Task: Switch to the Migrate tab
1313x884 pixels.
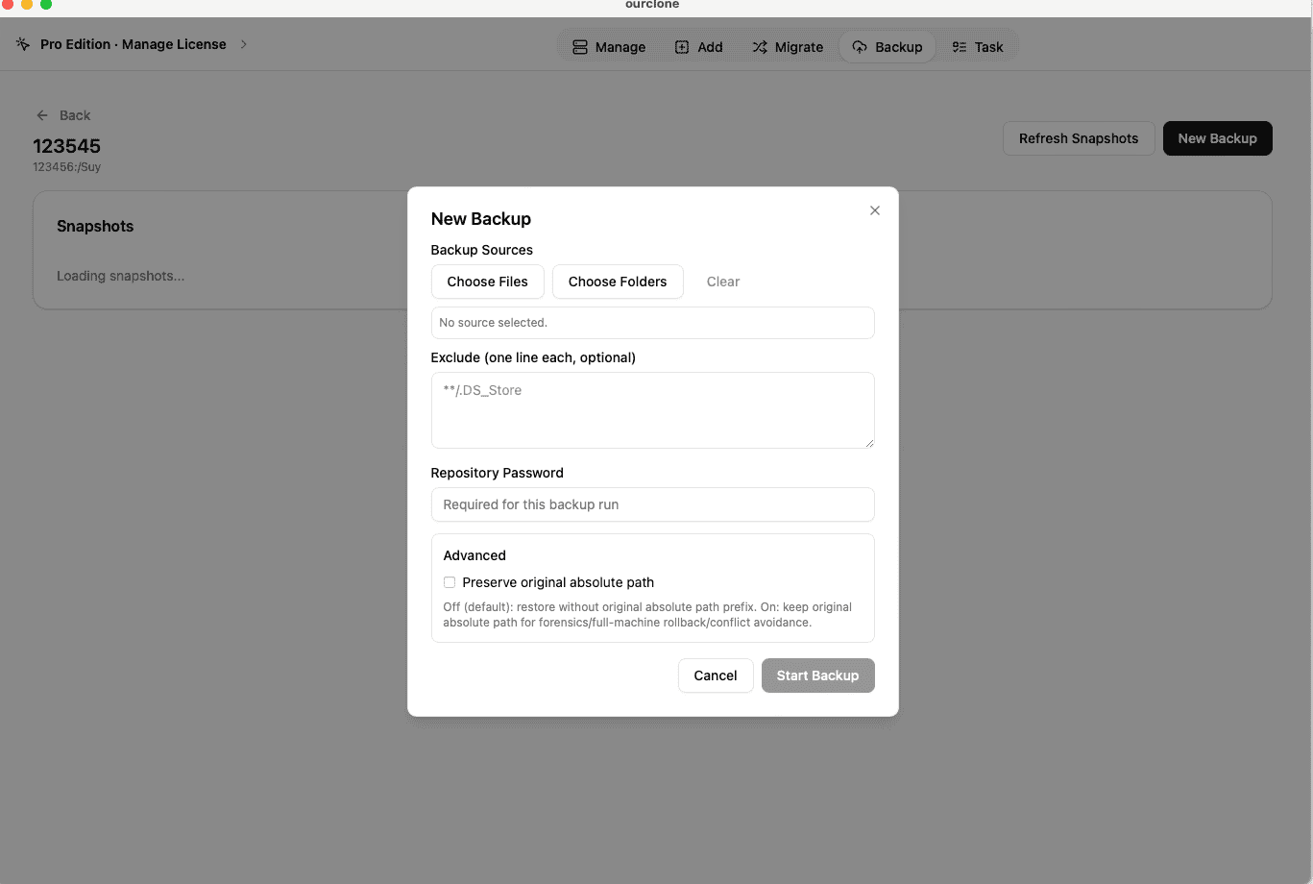Action: (x=788, y=46)
